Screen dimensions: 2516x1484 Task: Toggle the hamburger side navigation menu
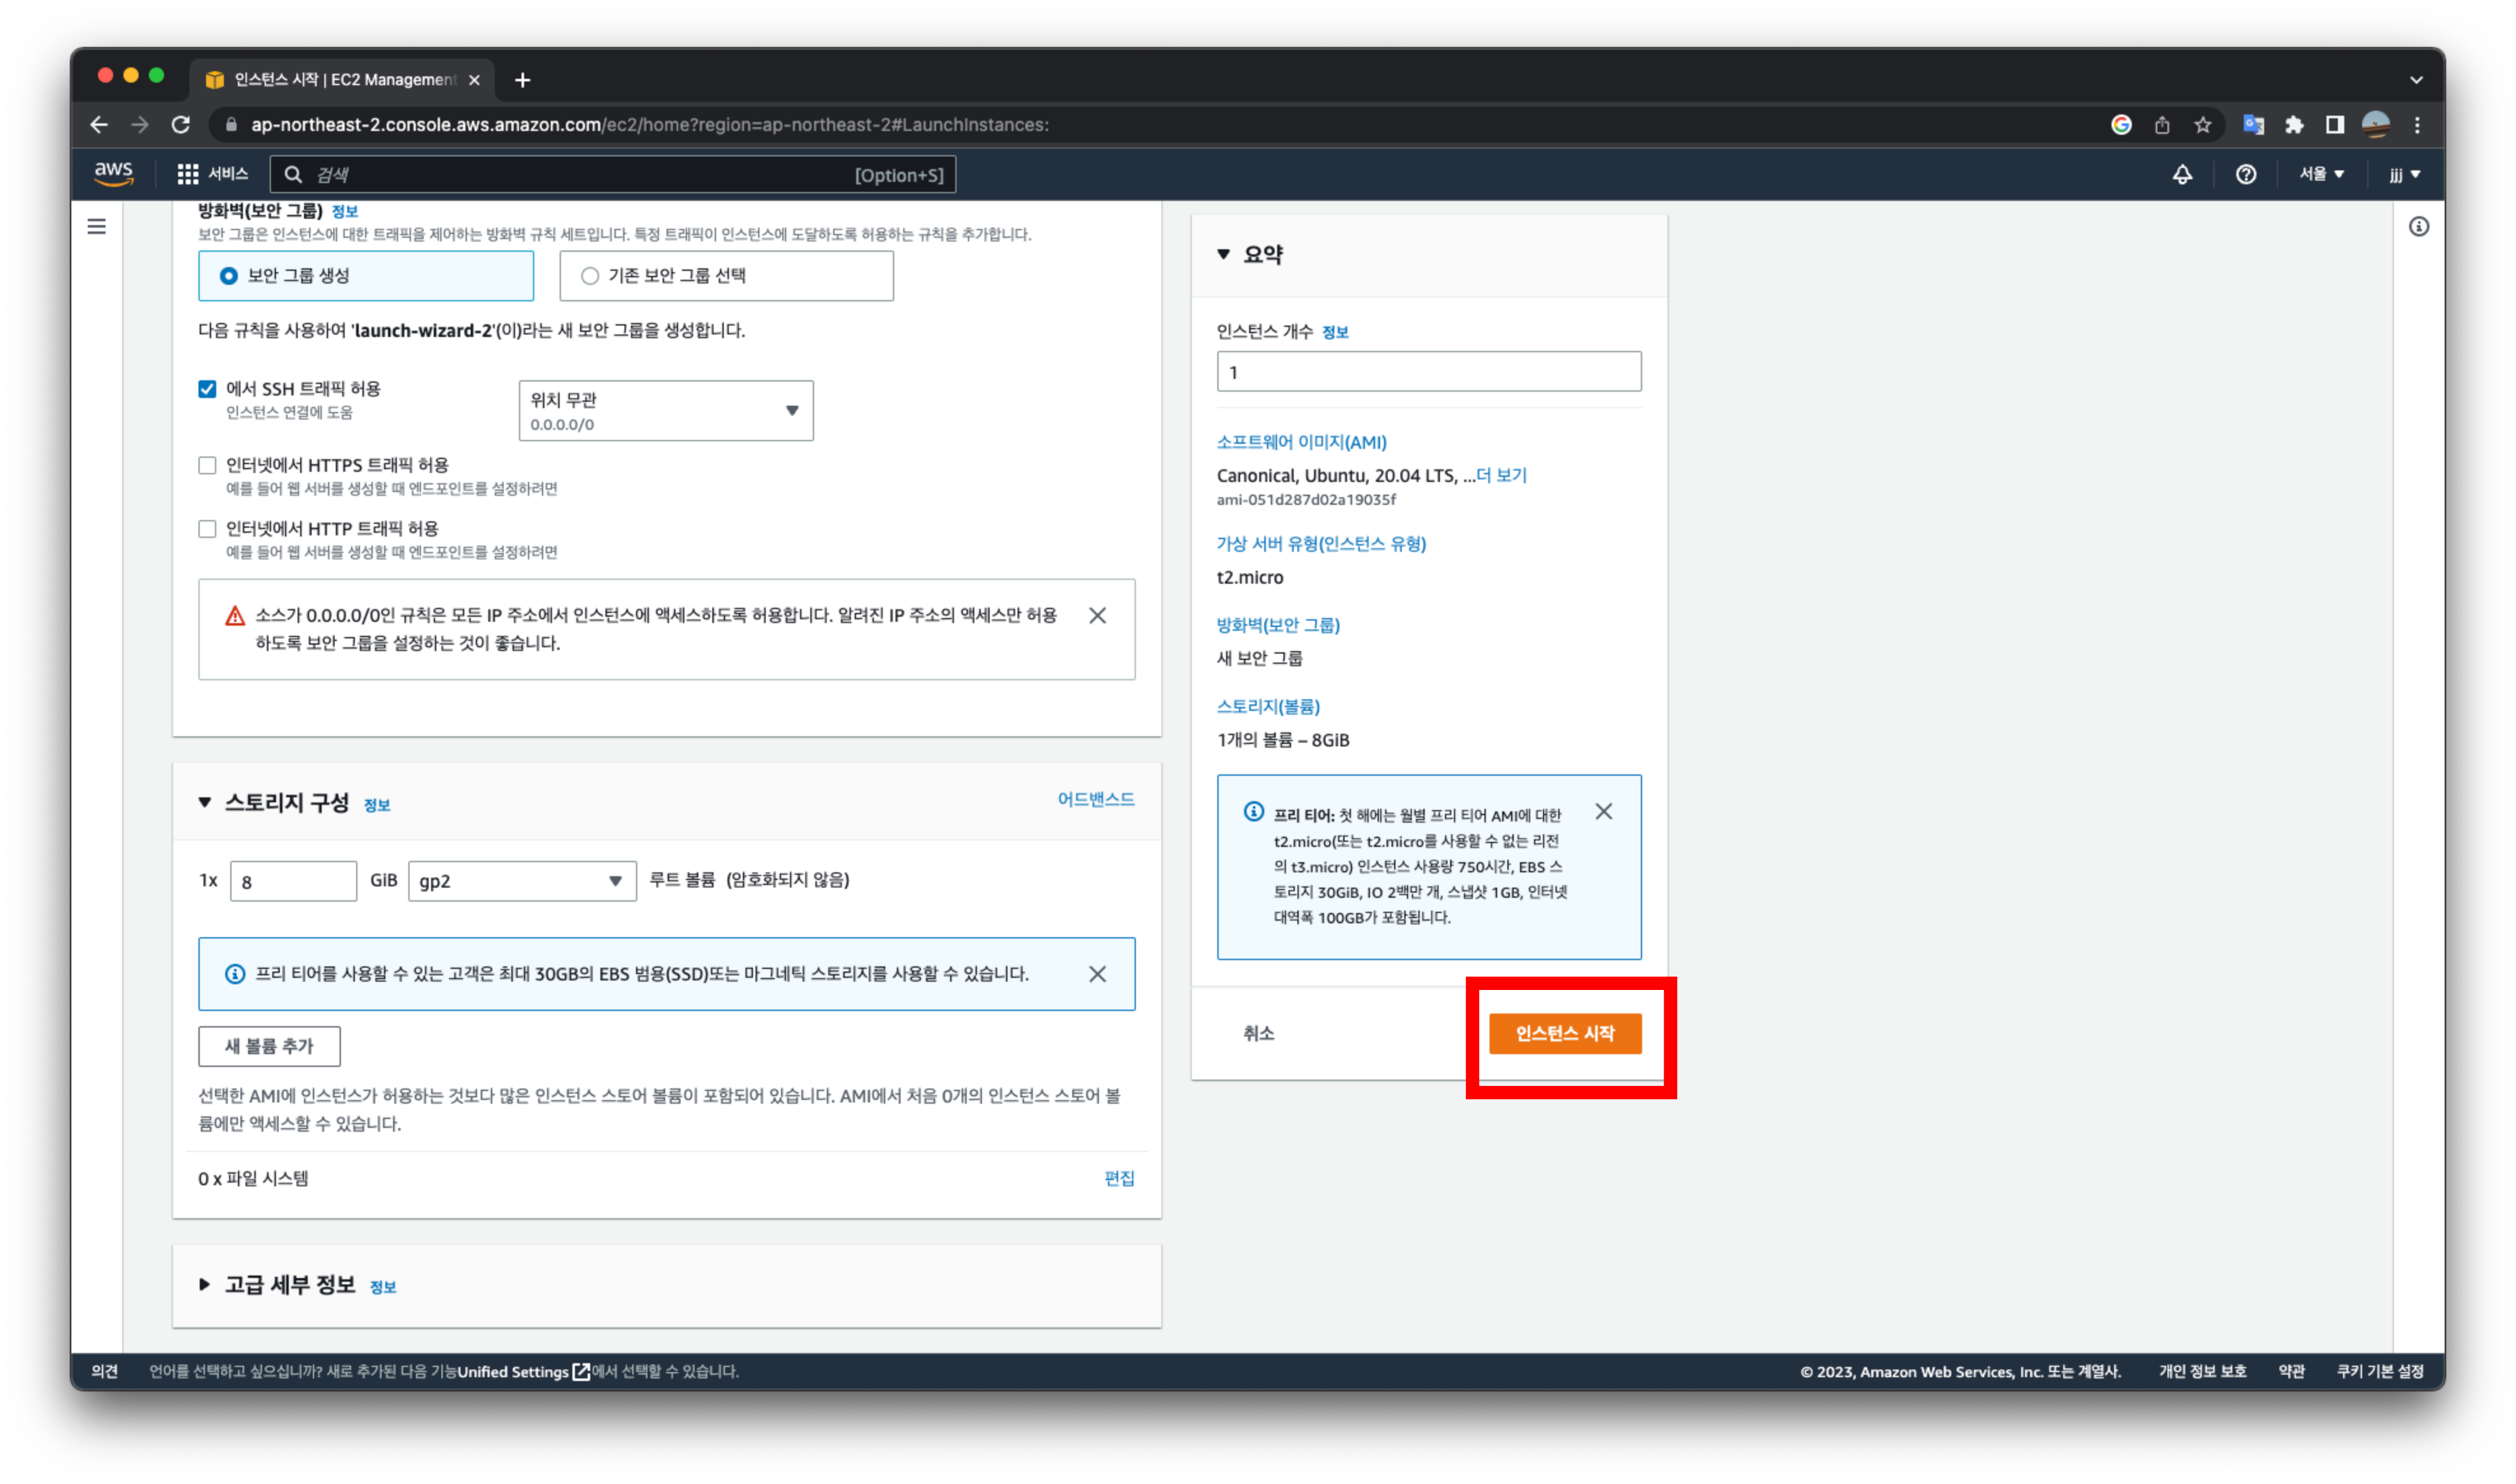97,227
